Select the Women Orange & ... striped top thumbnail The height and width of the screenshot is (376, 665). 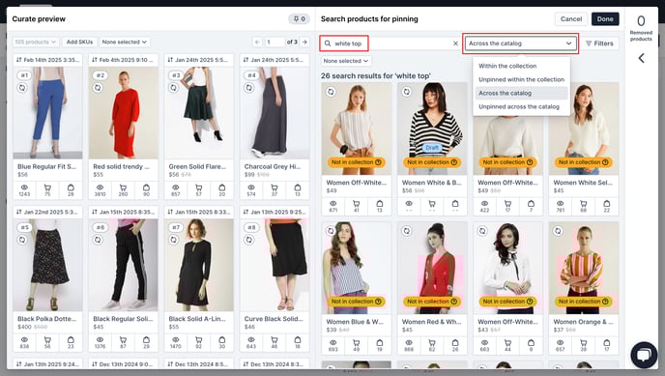(x=584, y=268)
